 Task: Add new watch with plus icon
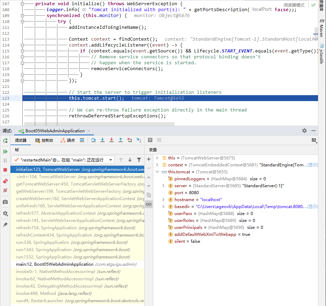(149, 159)
